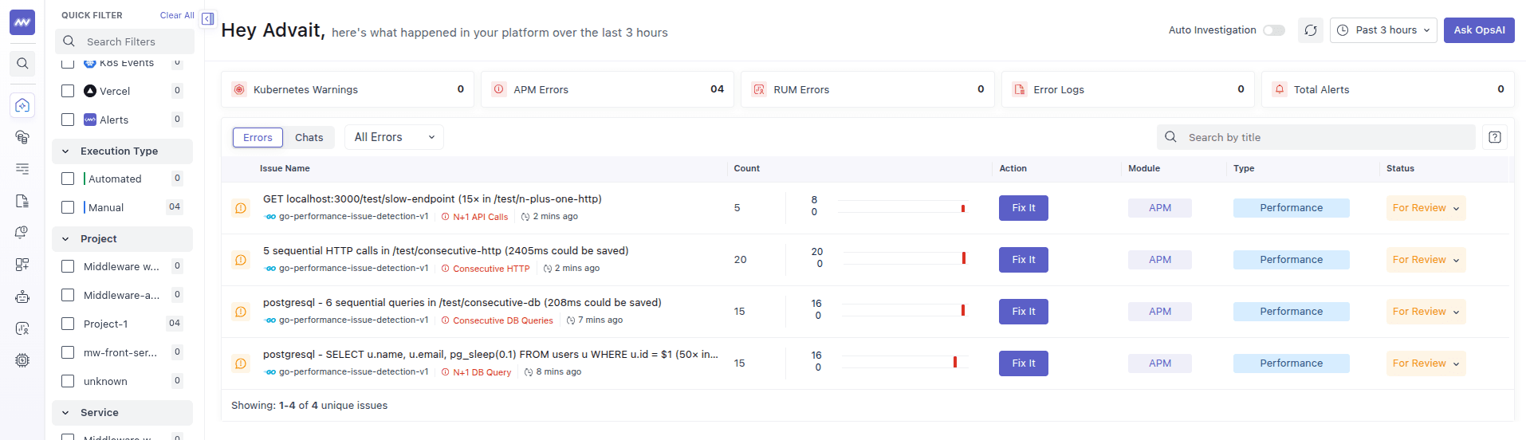Viewport: 1526px width, 440px height.
Task: Check the Middleware-a... project checkbox
Action: coord(68,295)
